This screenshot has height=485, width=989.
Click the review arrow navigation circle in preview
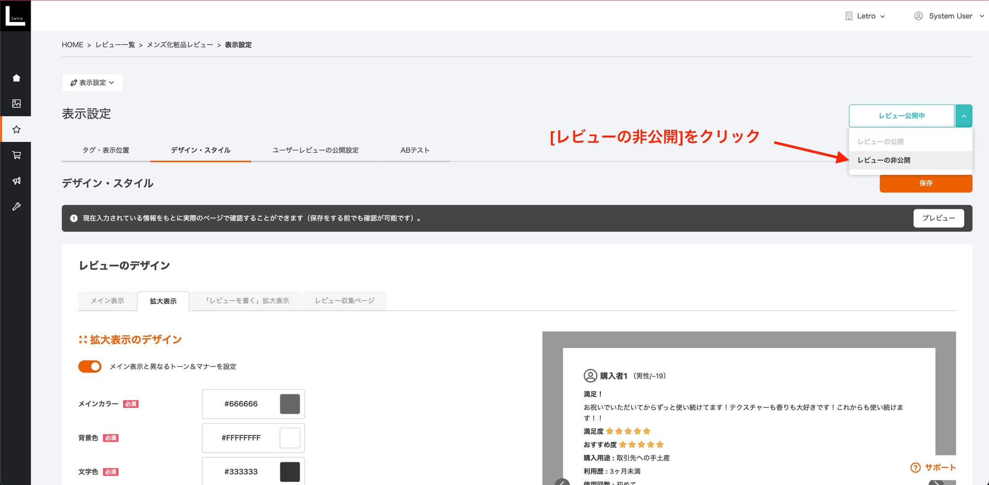(x=562, y=482)
